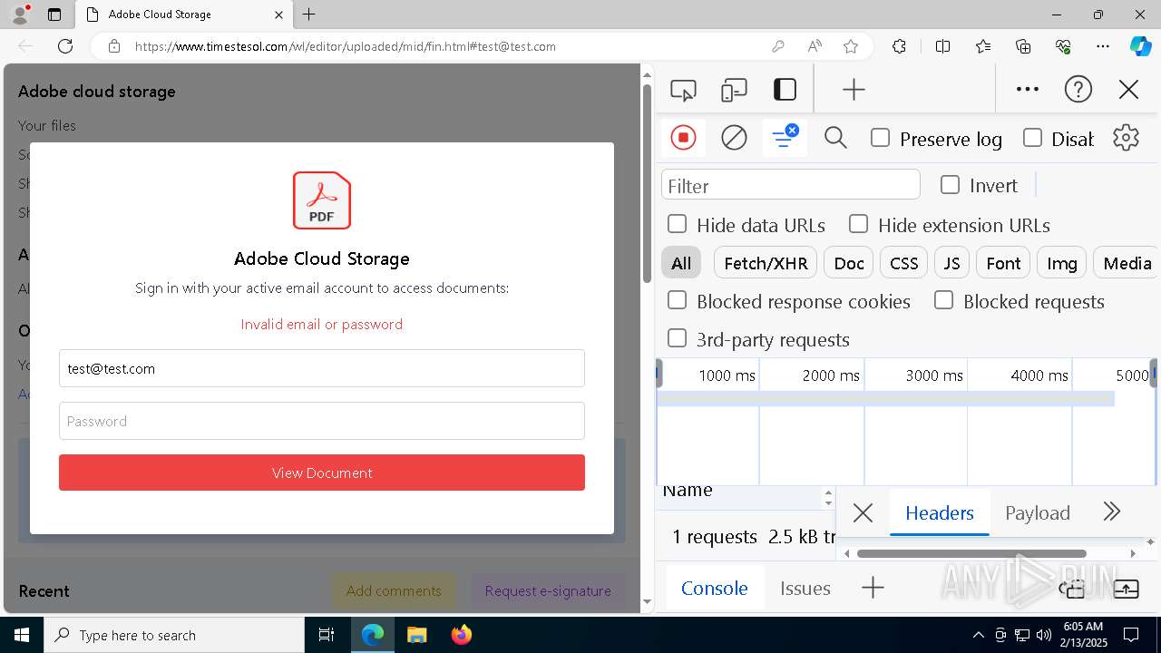
Task: Filter requests by JS type
Action: tap(951, 263)
